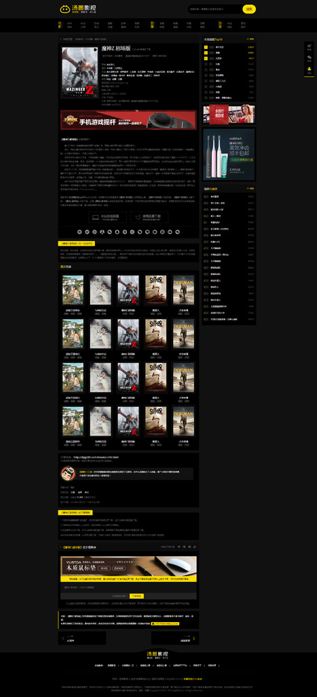The image size is (317, 697).
Task: Click the yellow user icon in floating sidebar
Action: [309, 70]
